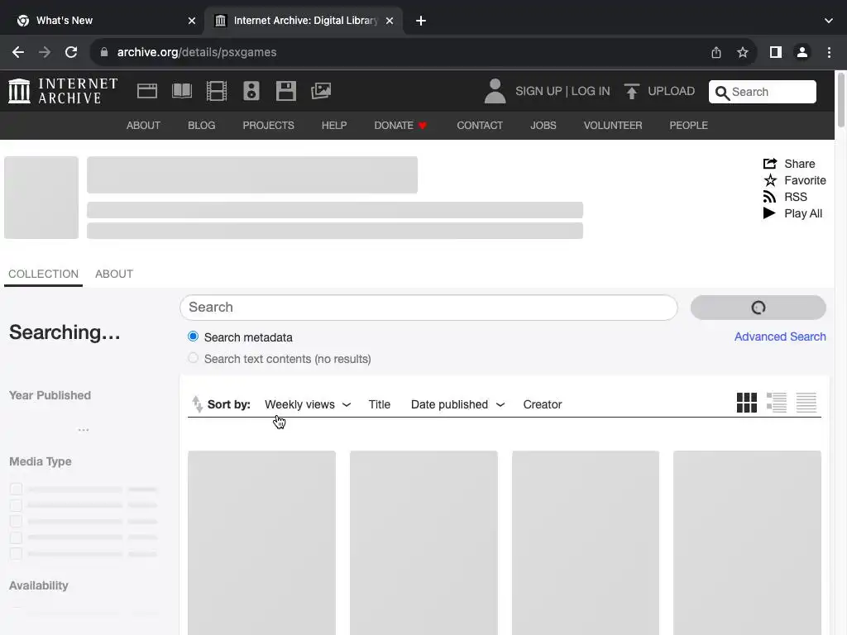Open the Audio speaker icon
847x635 pixels.
pos(251,91)
